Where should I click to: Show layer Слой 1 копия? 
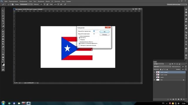click(x=155, y=75)
